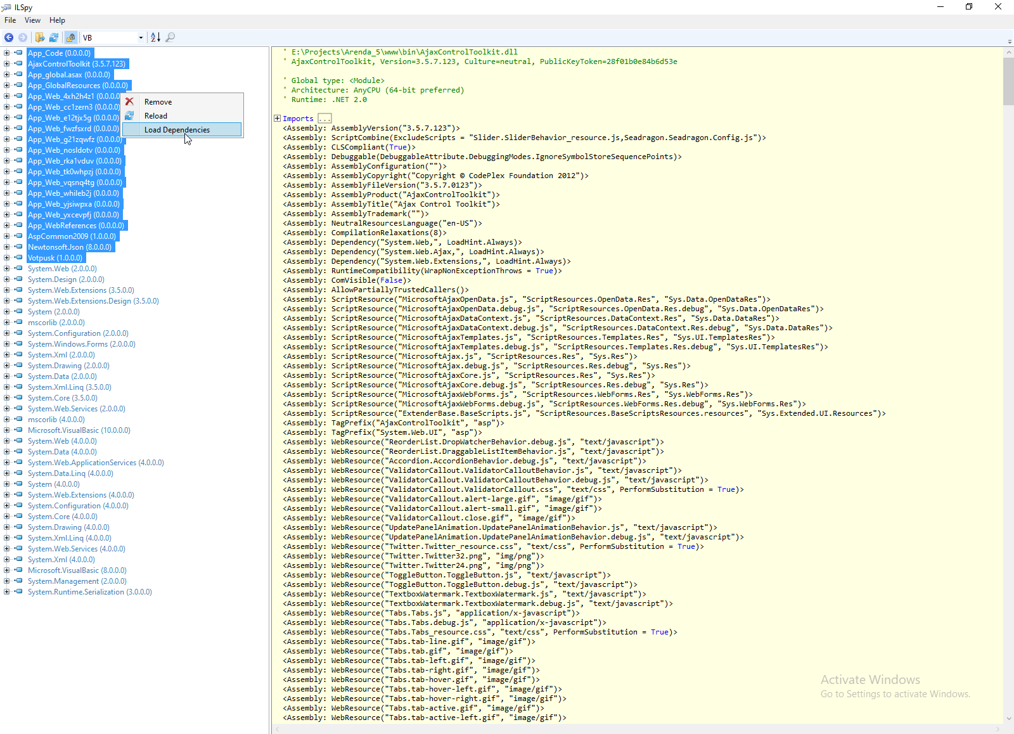This screenshot has height=734, width=1014.
Task: Open an assembly with the folder icon
Action: 40,37
